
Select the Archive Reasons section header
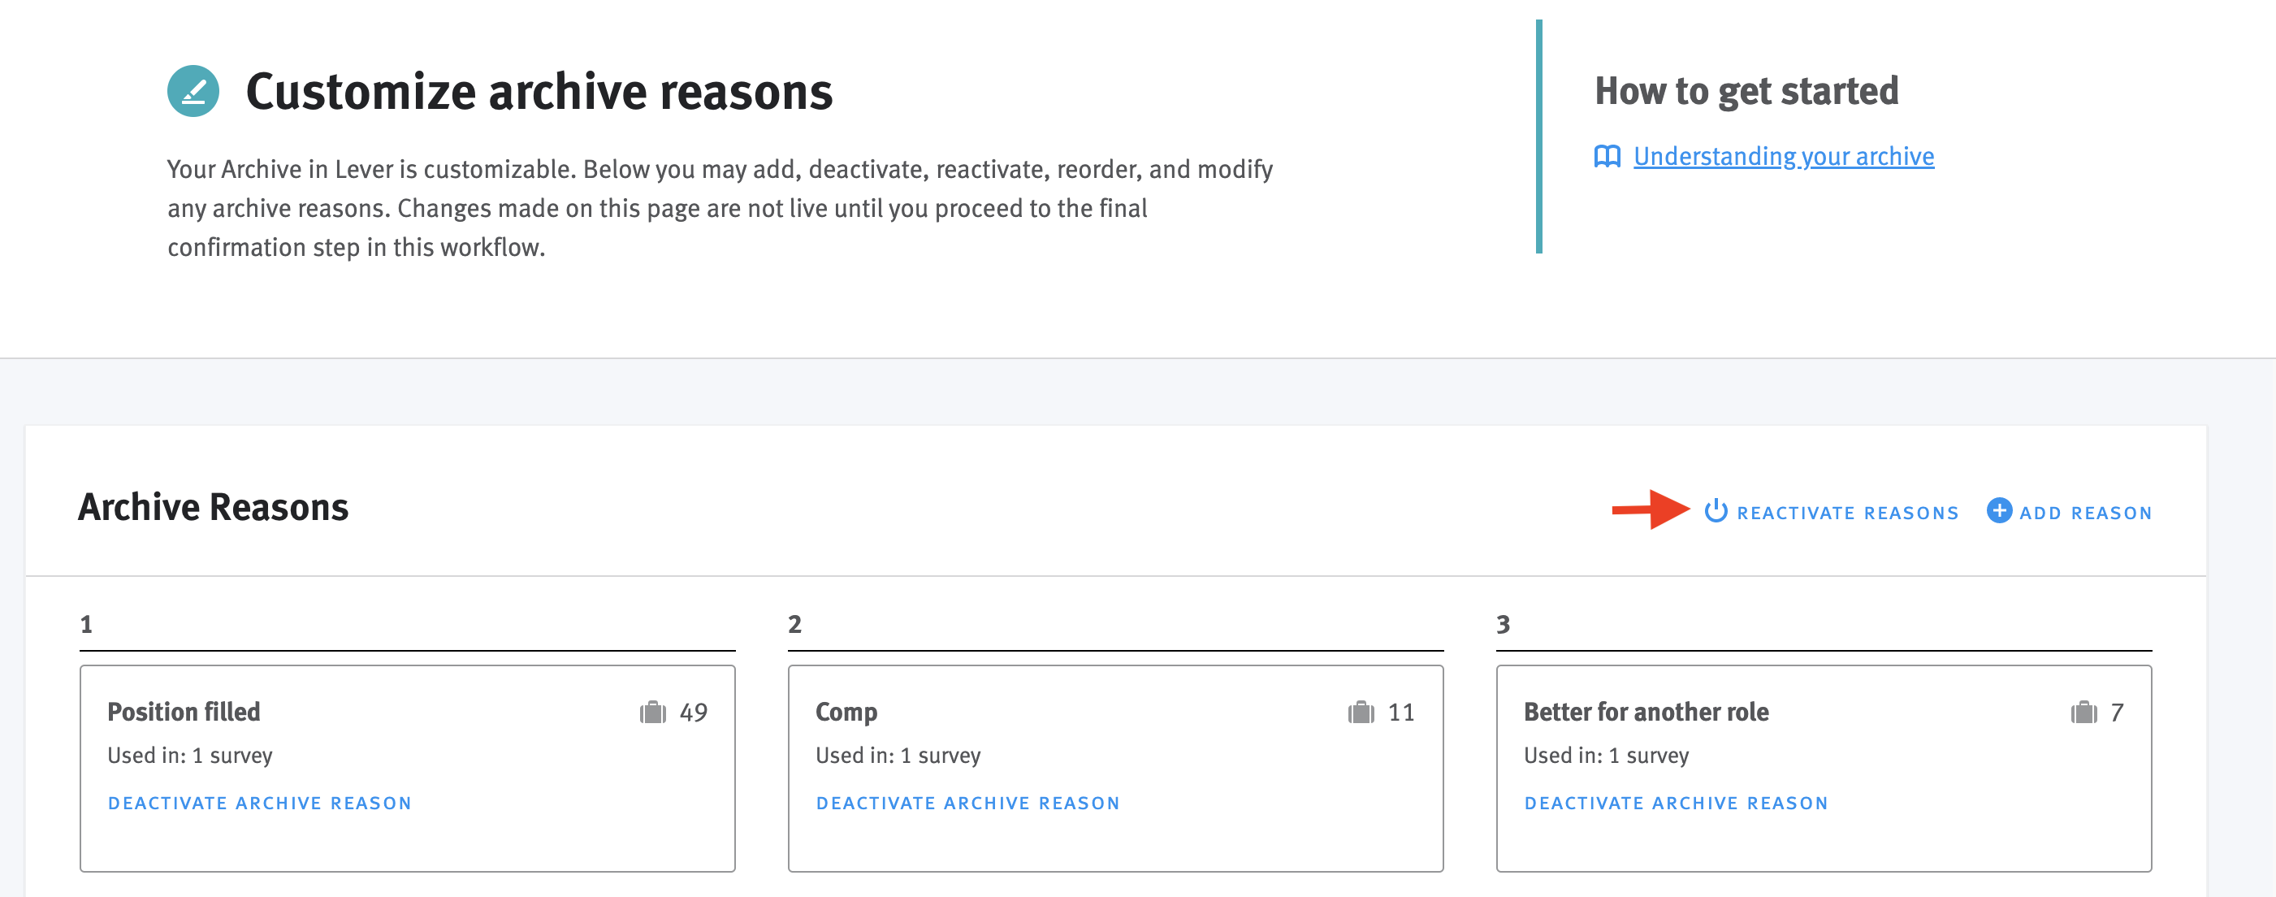pos(213,507)
